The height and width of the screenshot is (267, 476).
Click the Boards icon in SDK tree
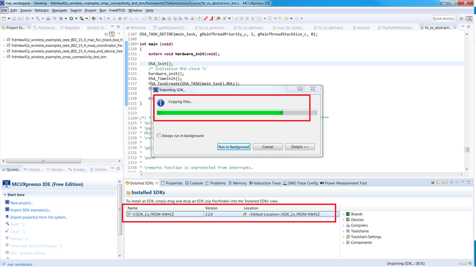pyautogui.click(x=348, y=214)
